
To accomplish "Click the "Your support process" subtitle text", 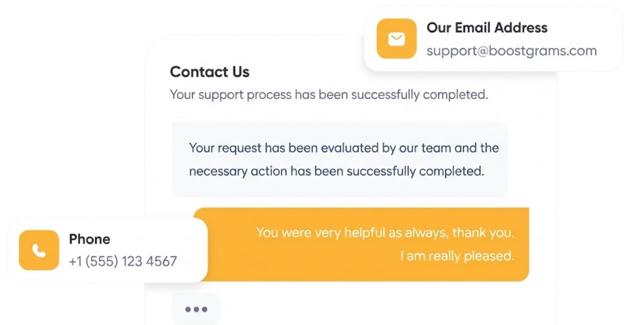I will tap(329, 95).
